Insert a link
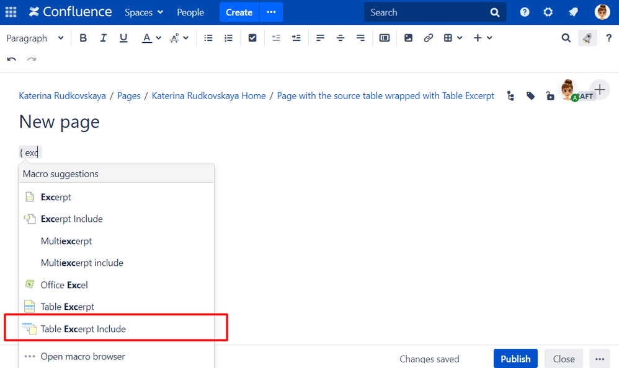Viewport: 619px width, 368px height. pyautogui.click(x=429, y=38)
